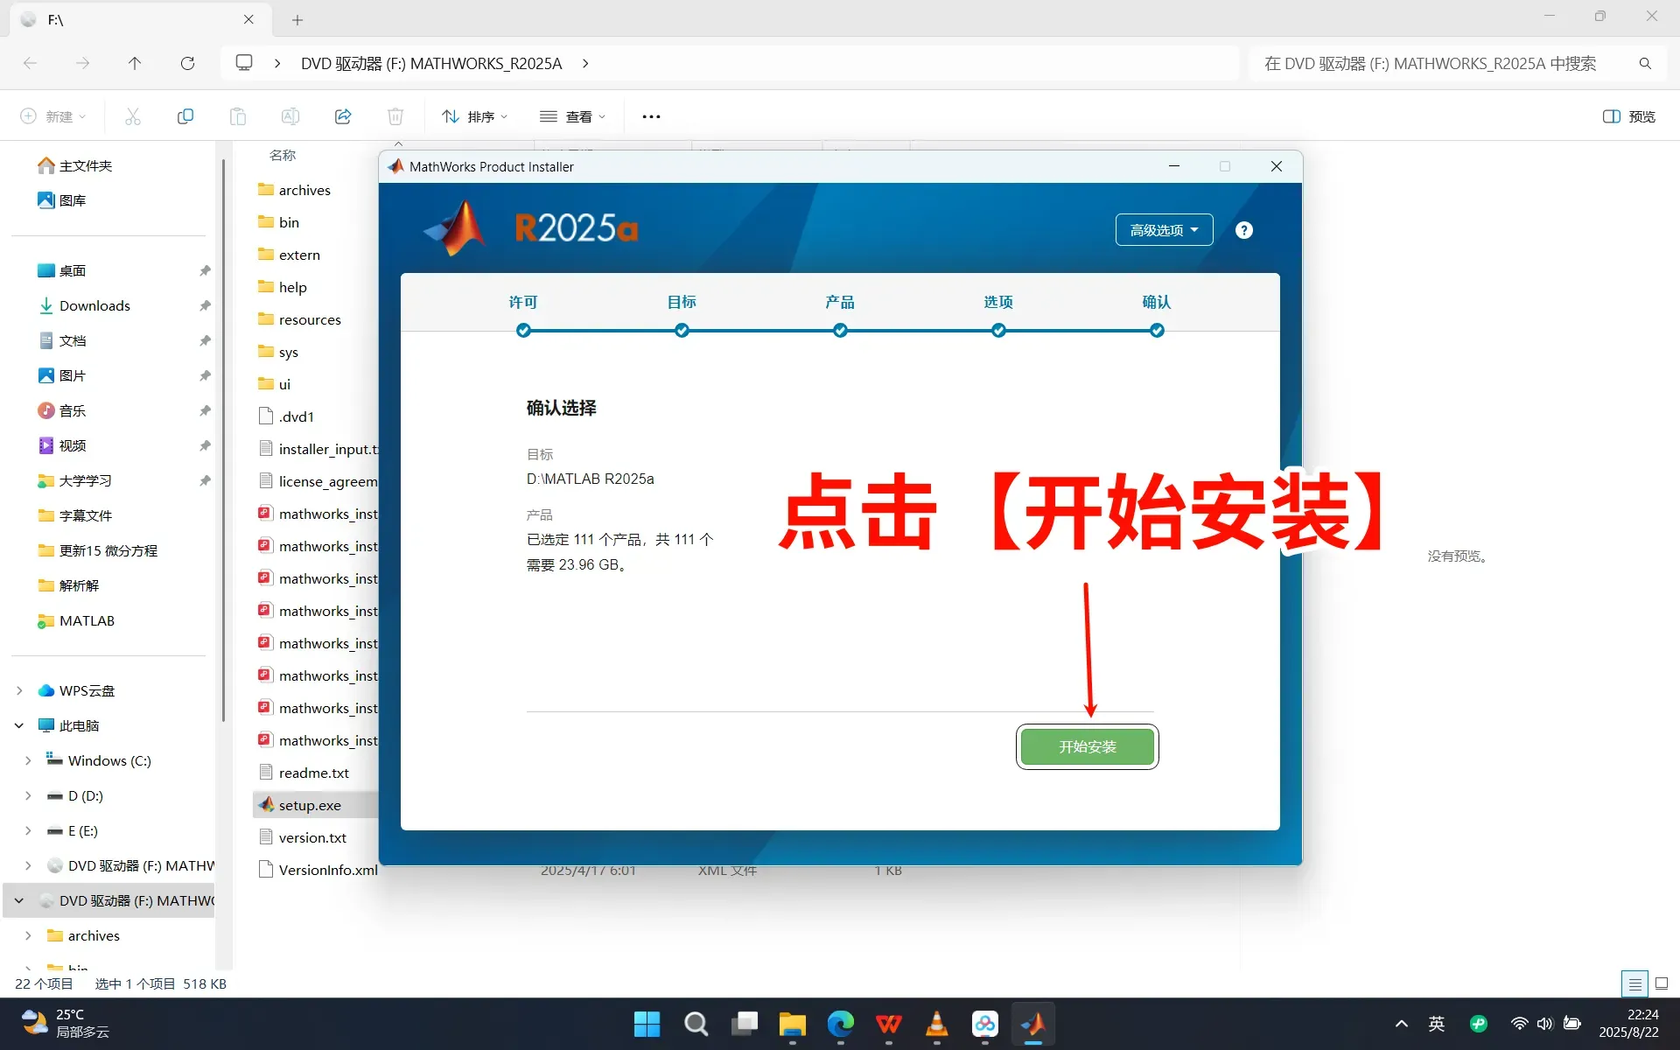1680x1050 pixels.
Task: Click the help question mark icon
Action: [x=1243, y=230]
